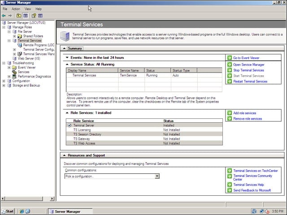
Task: Click the Help question-mark toolbar icon
Action: click(34, 16)
